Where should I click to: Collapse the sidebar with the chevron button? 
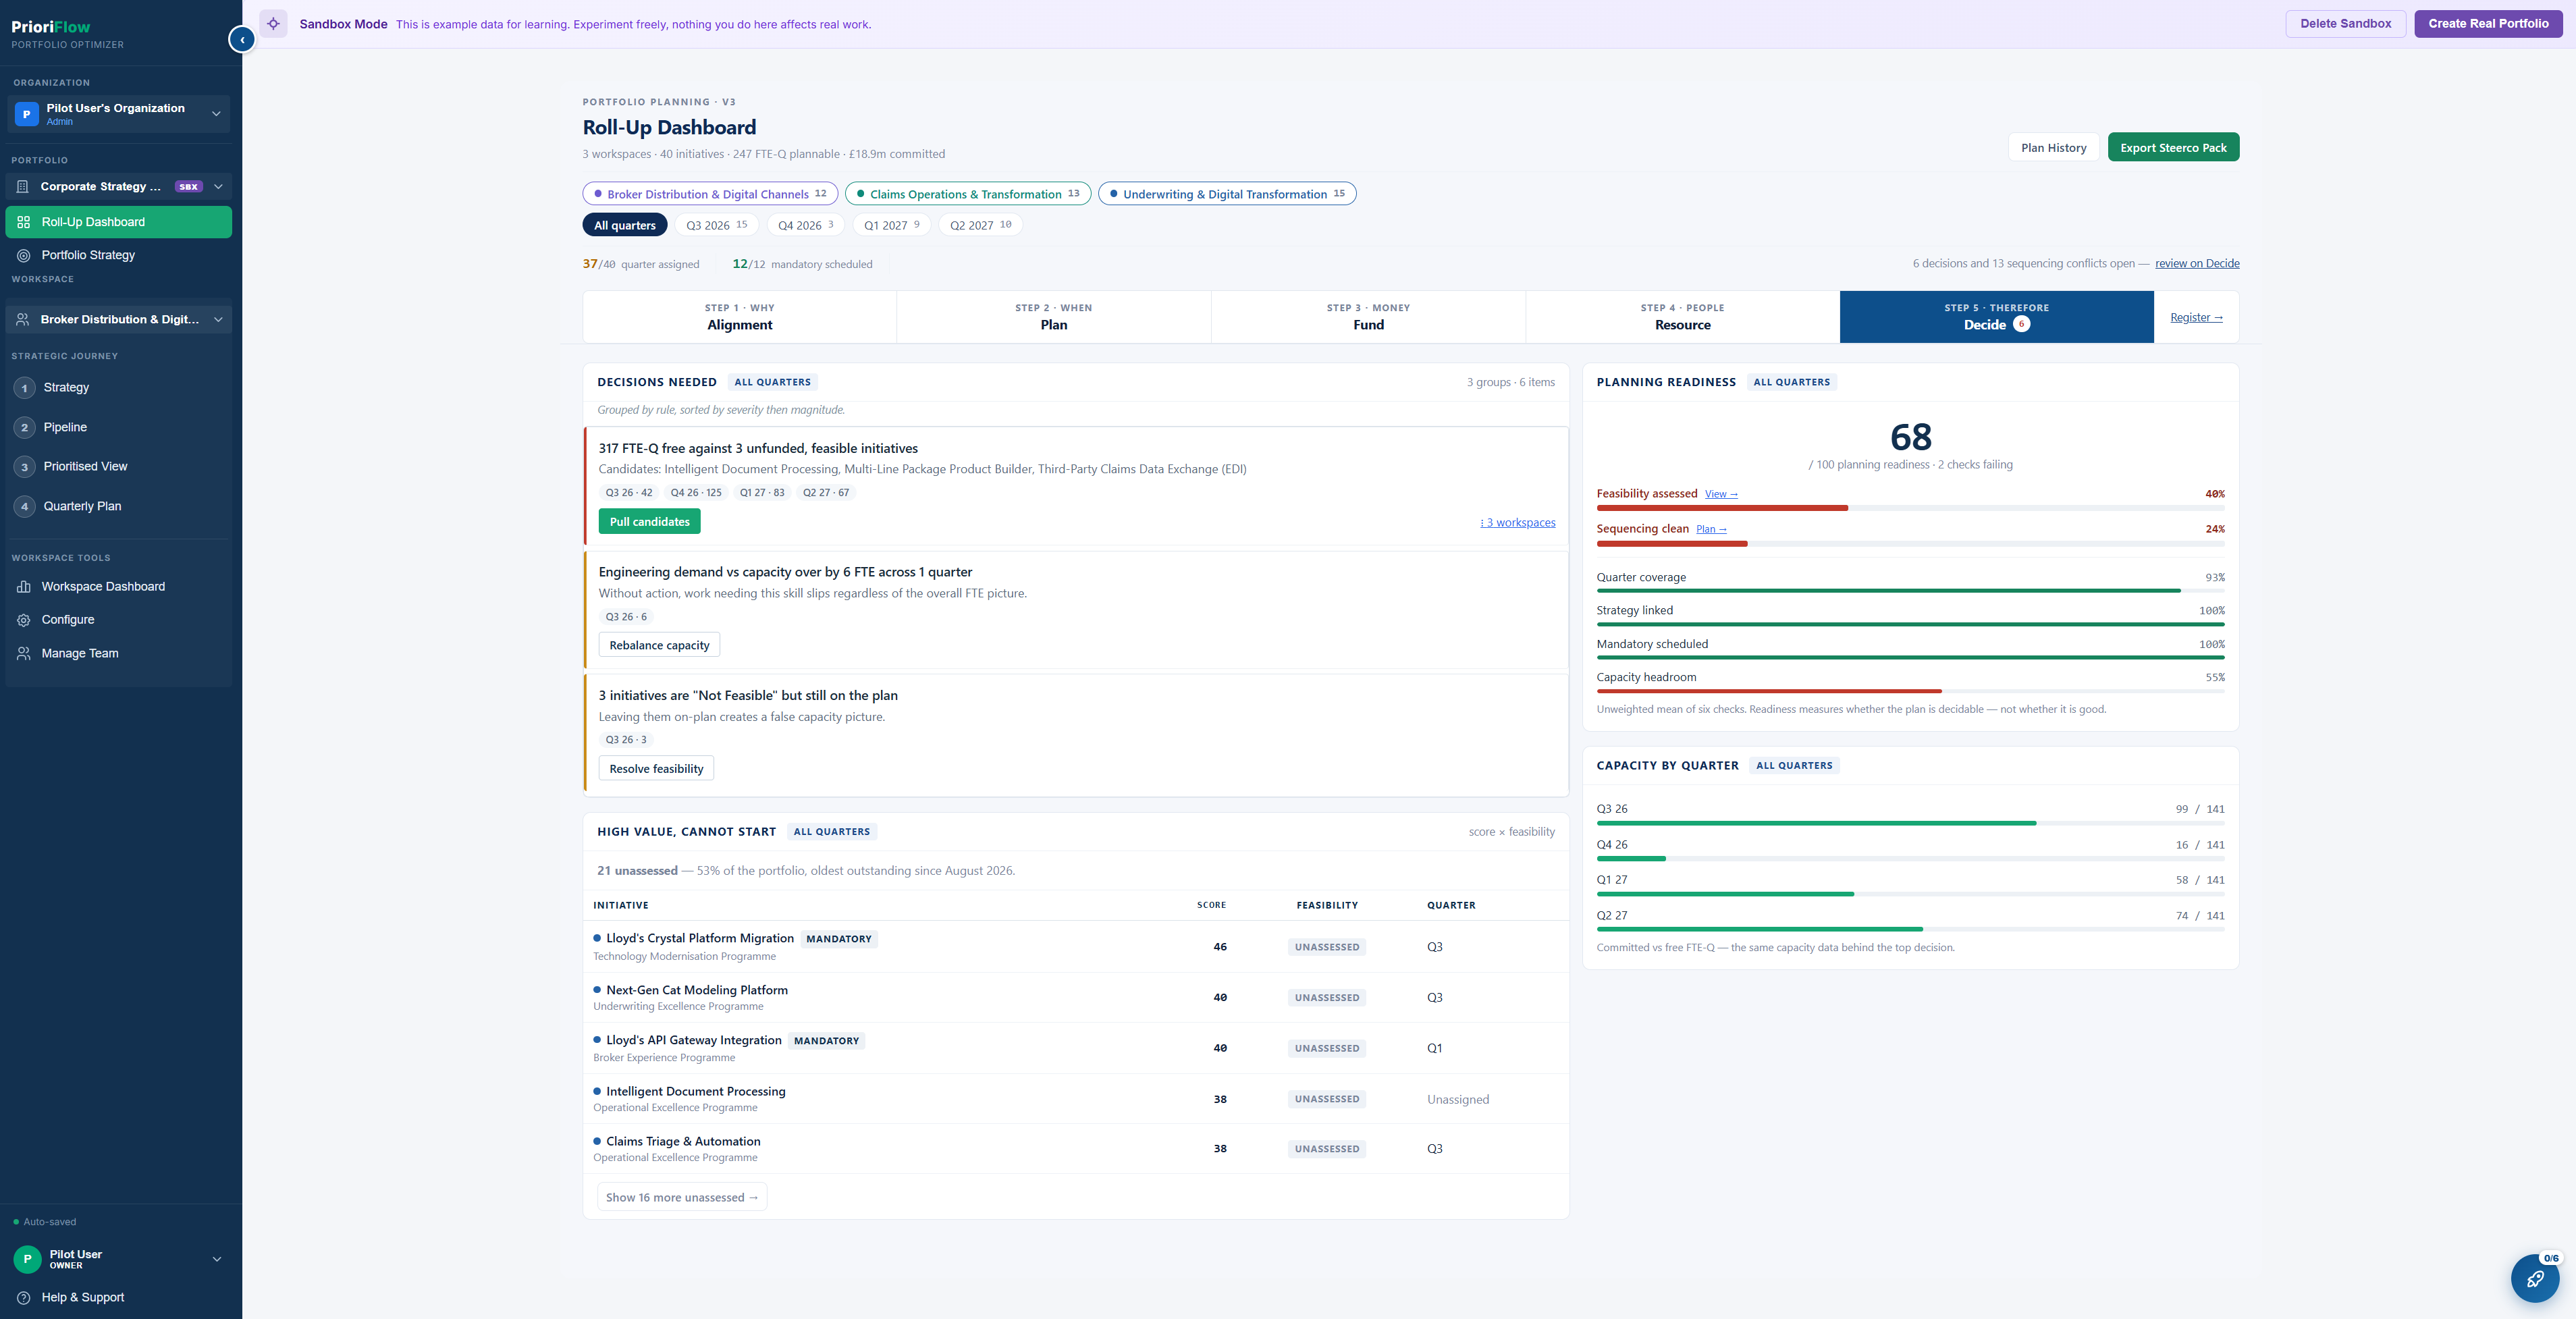point(242,39)
